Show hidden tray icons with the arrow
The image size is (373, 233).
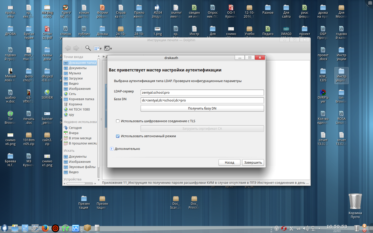pyautogui.click(x=319, y=228)
